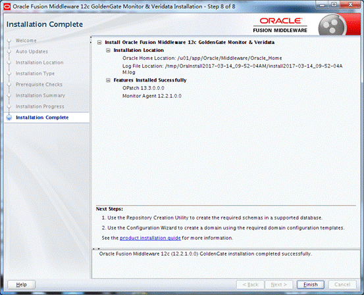Click the gray sphere branding graphic

click(x=332, y=25)
